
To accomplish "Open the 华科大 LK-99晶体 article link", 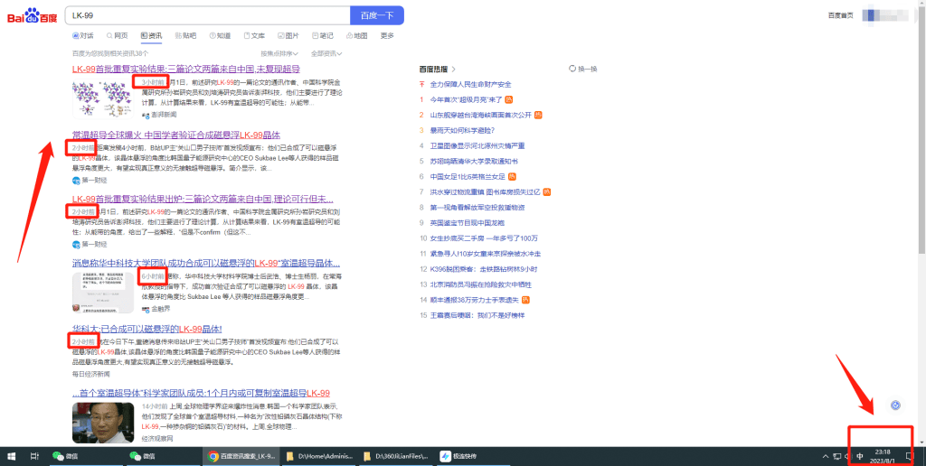I will [147, 329].
